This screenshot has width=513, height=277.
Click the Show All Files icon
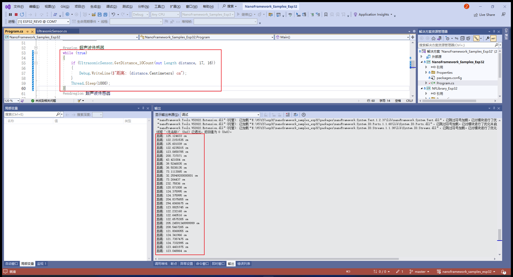pyautogui.click(x=468, y=38)
